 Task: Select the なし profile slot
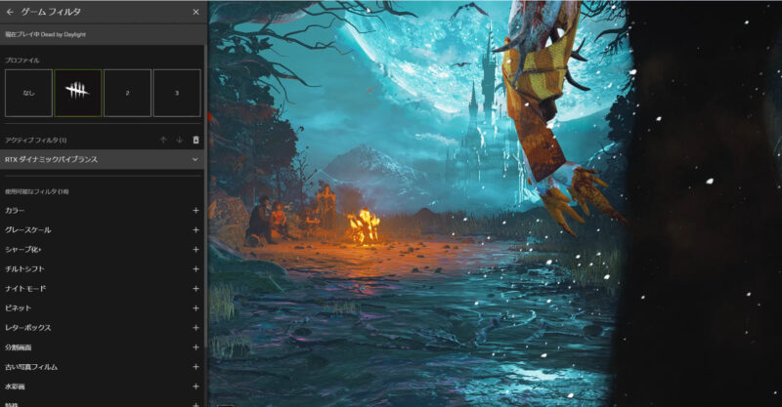[x=28, y=93]
